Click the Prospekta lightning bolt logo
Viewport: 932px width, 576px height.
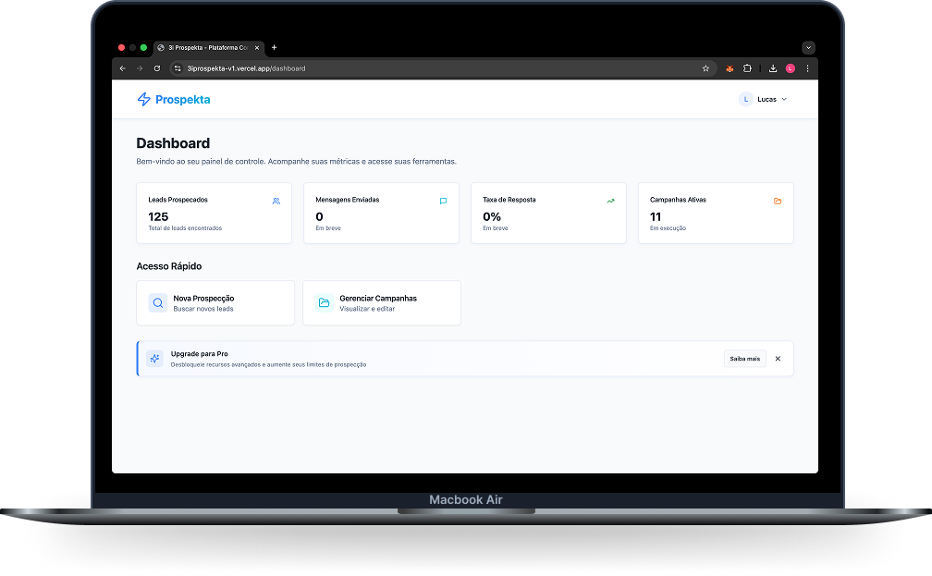coord(143,99)
